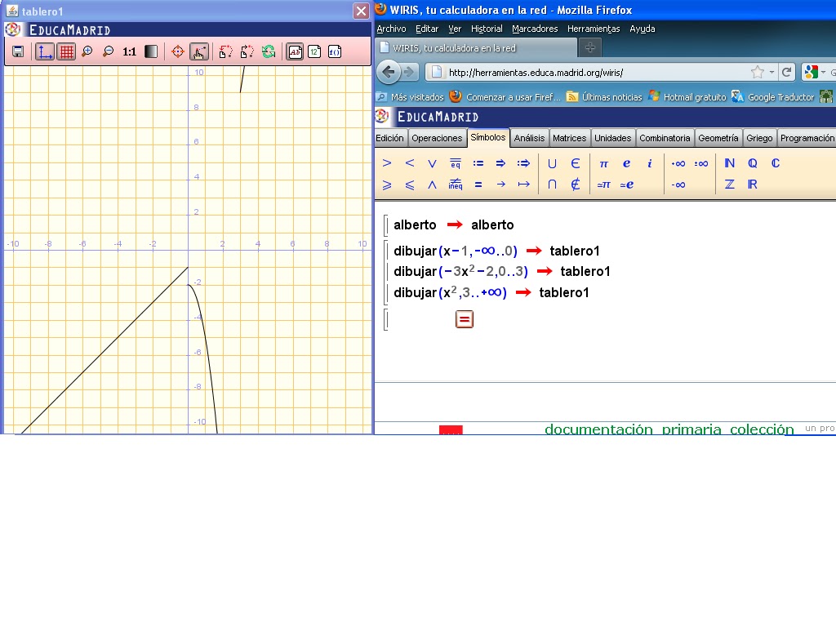836x627 pixels.
Task: Insert the logical AND (∧) symbol
Action: 432,185
